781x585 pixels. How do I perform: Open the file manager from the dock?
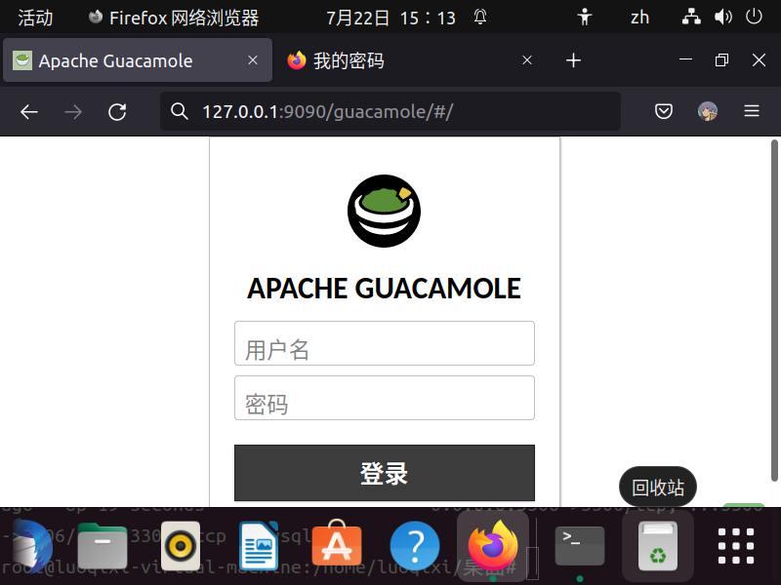(x=103, y=545)
